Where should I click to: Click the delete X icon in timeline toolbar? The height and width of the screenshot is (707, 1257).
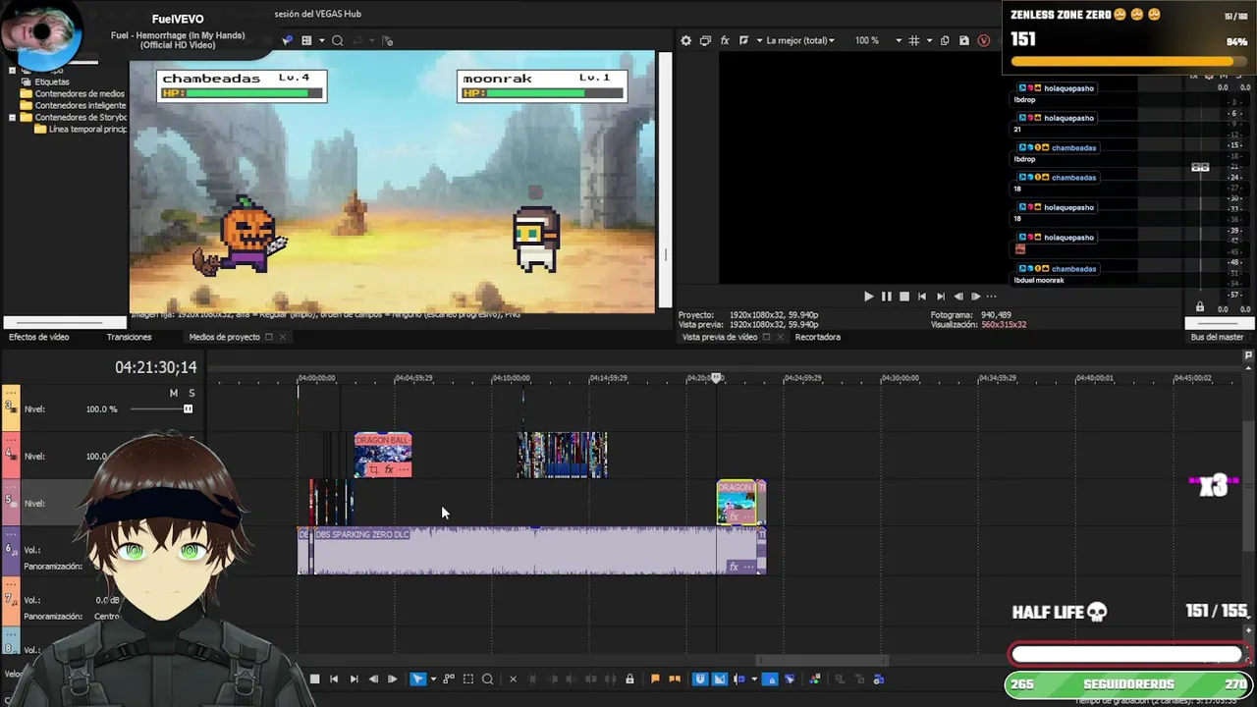[x=513, y=679]
